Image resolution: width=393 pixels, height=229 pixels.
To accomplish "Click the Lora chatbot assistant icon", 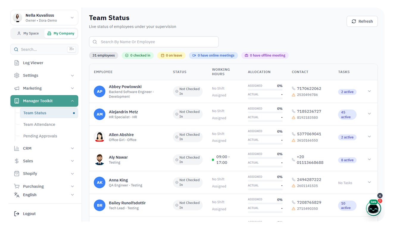I will click(x=373, y=209).
